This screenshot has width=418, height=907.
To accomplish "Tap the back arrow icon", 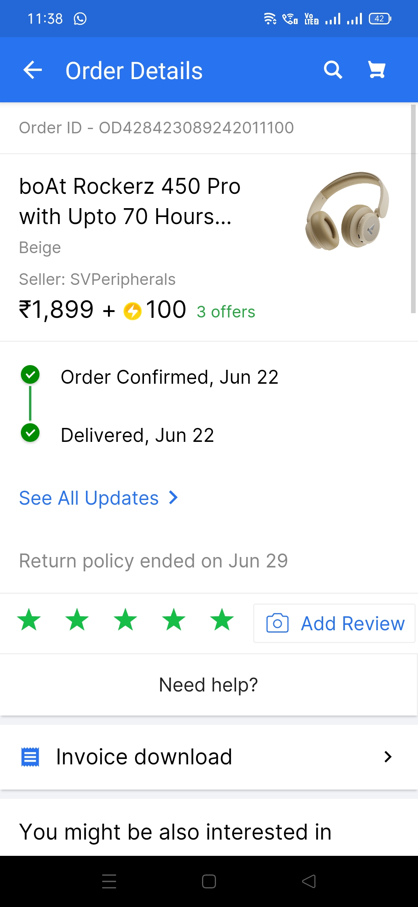I will 33,70.
